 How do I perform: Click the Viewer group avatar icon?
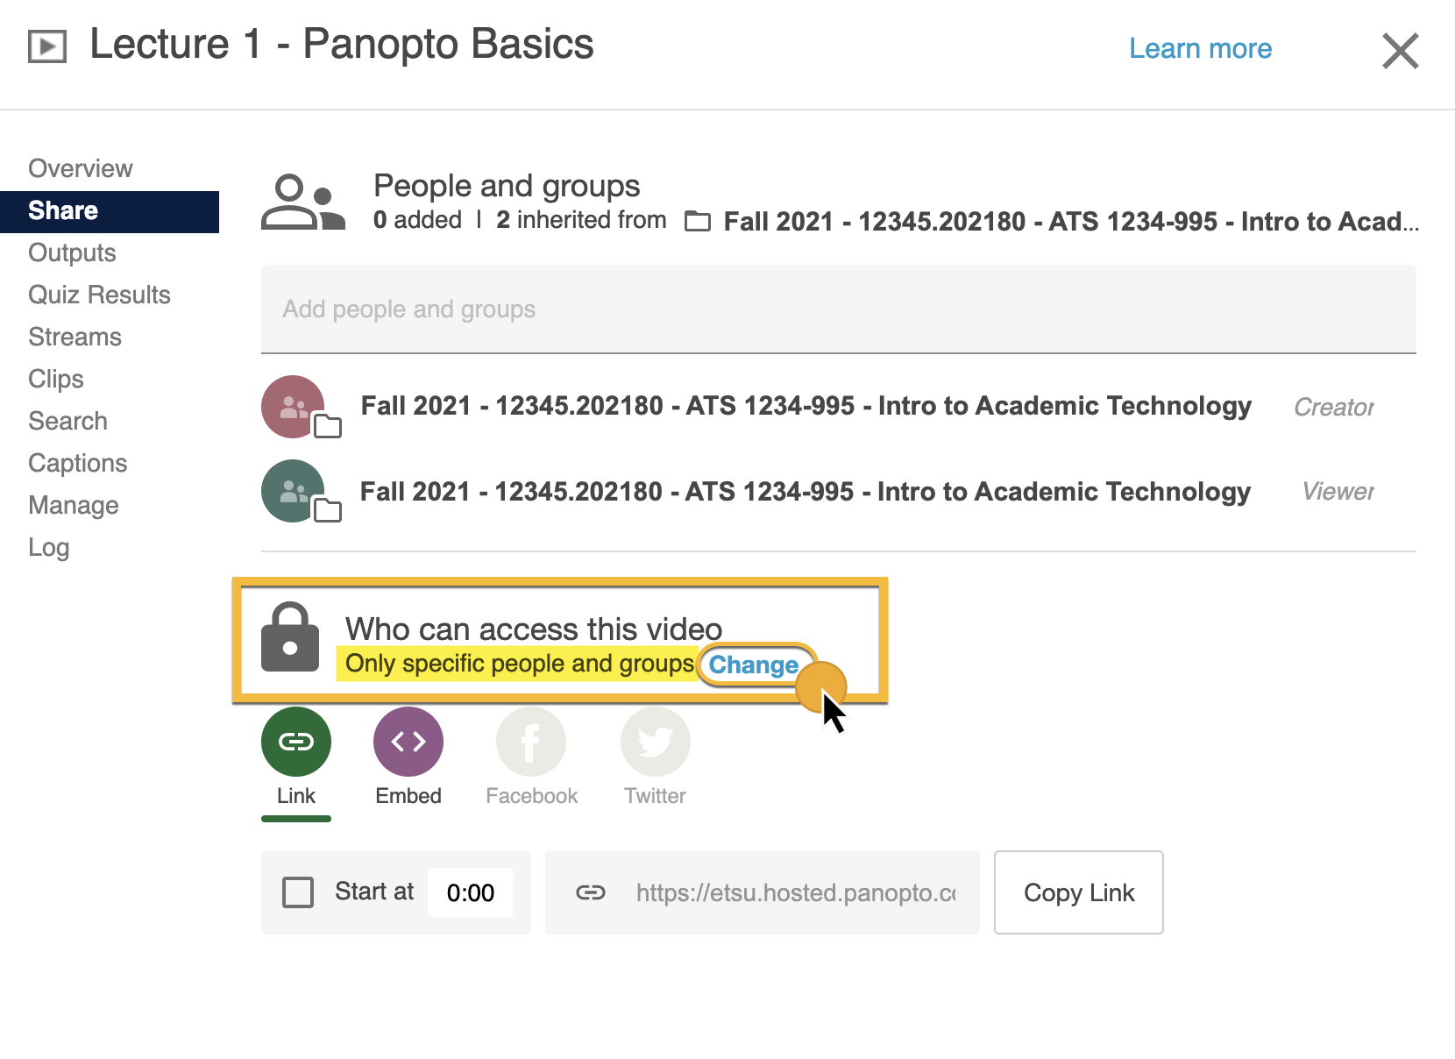pyautogui.click(x=295, y=491)
